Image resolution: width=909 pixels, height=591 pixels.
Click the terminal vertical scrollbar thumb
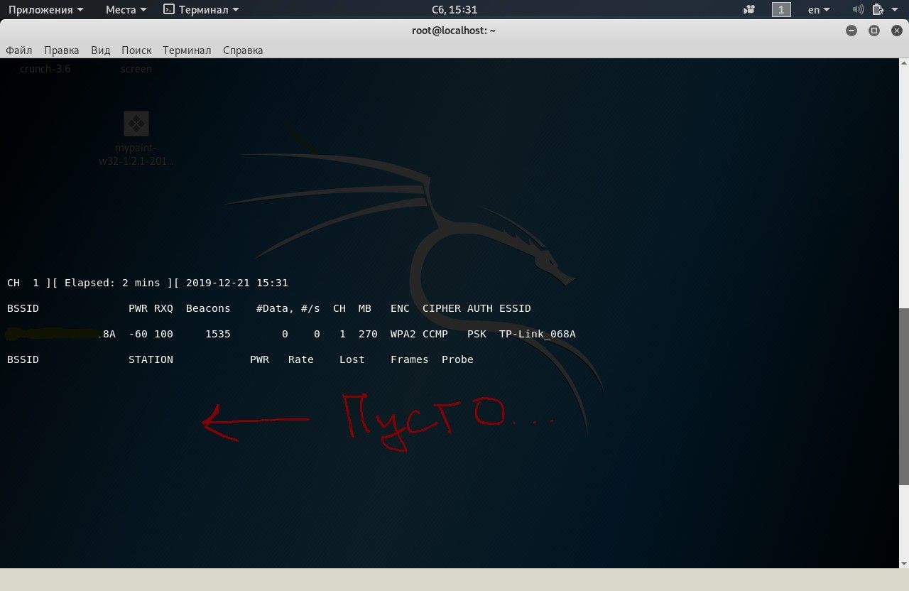(x=903, y=397)
